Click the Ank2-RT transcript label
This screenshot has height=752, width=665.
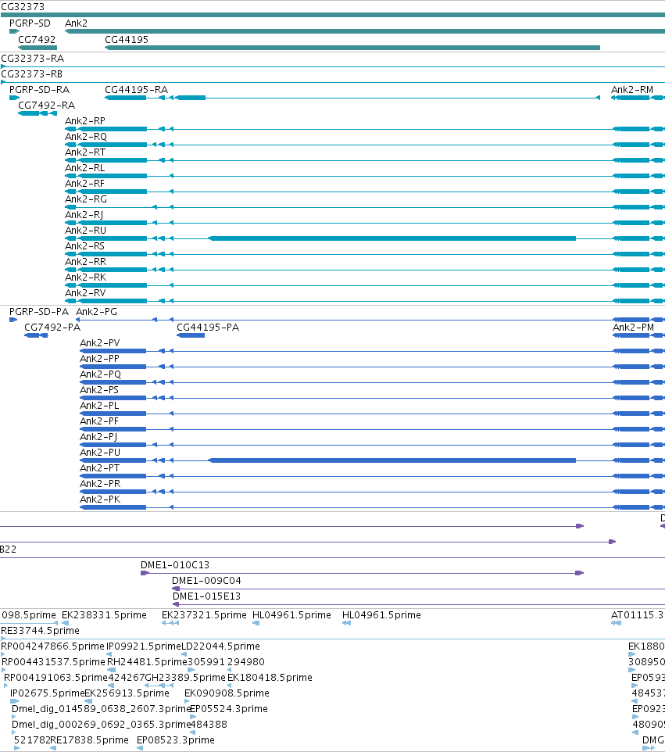point(85,152)
